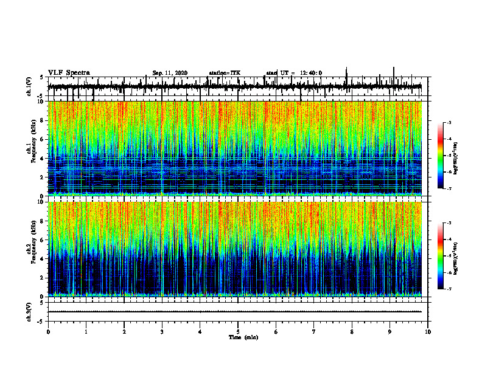Click the "ch.1(V)" waveform axis label
This screenshot has width=482, height=372.
click(x=29, y=86)
